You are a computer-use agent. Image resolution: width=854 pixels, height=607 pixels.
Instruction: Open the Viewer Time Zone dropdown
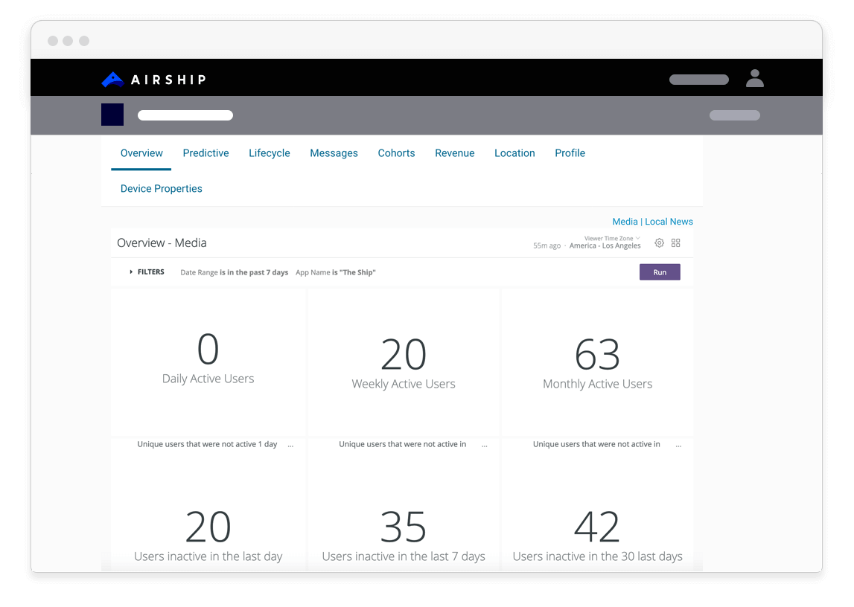point(611,239)
